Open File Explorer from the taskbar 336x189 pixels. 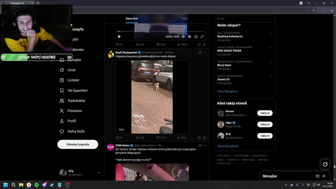point(21,185)
